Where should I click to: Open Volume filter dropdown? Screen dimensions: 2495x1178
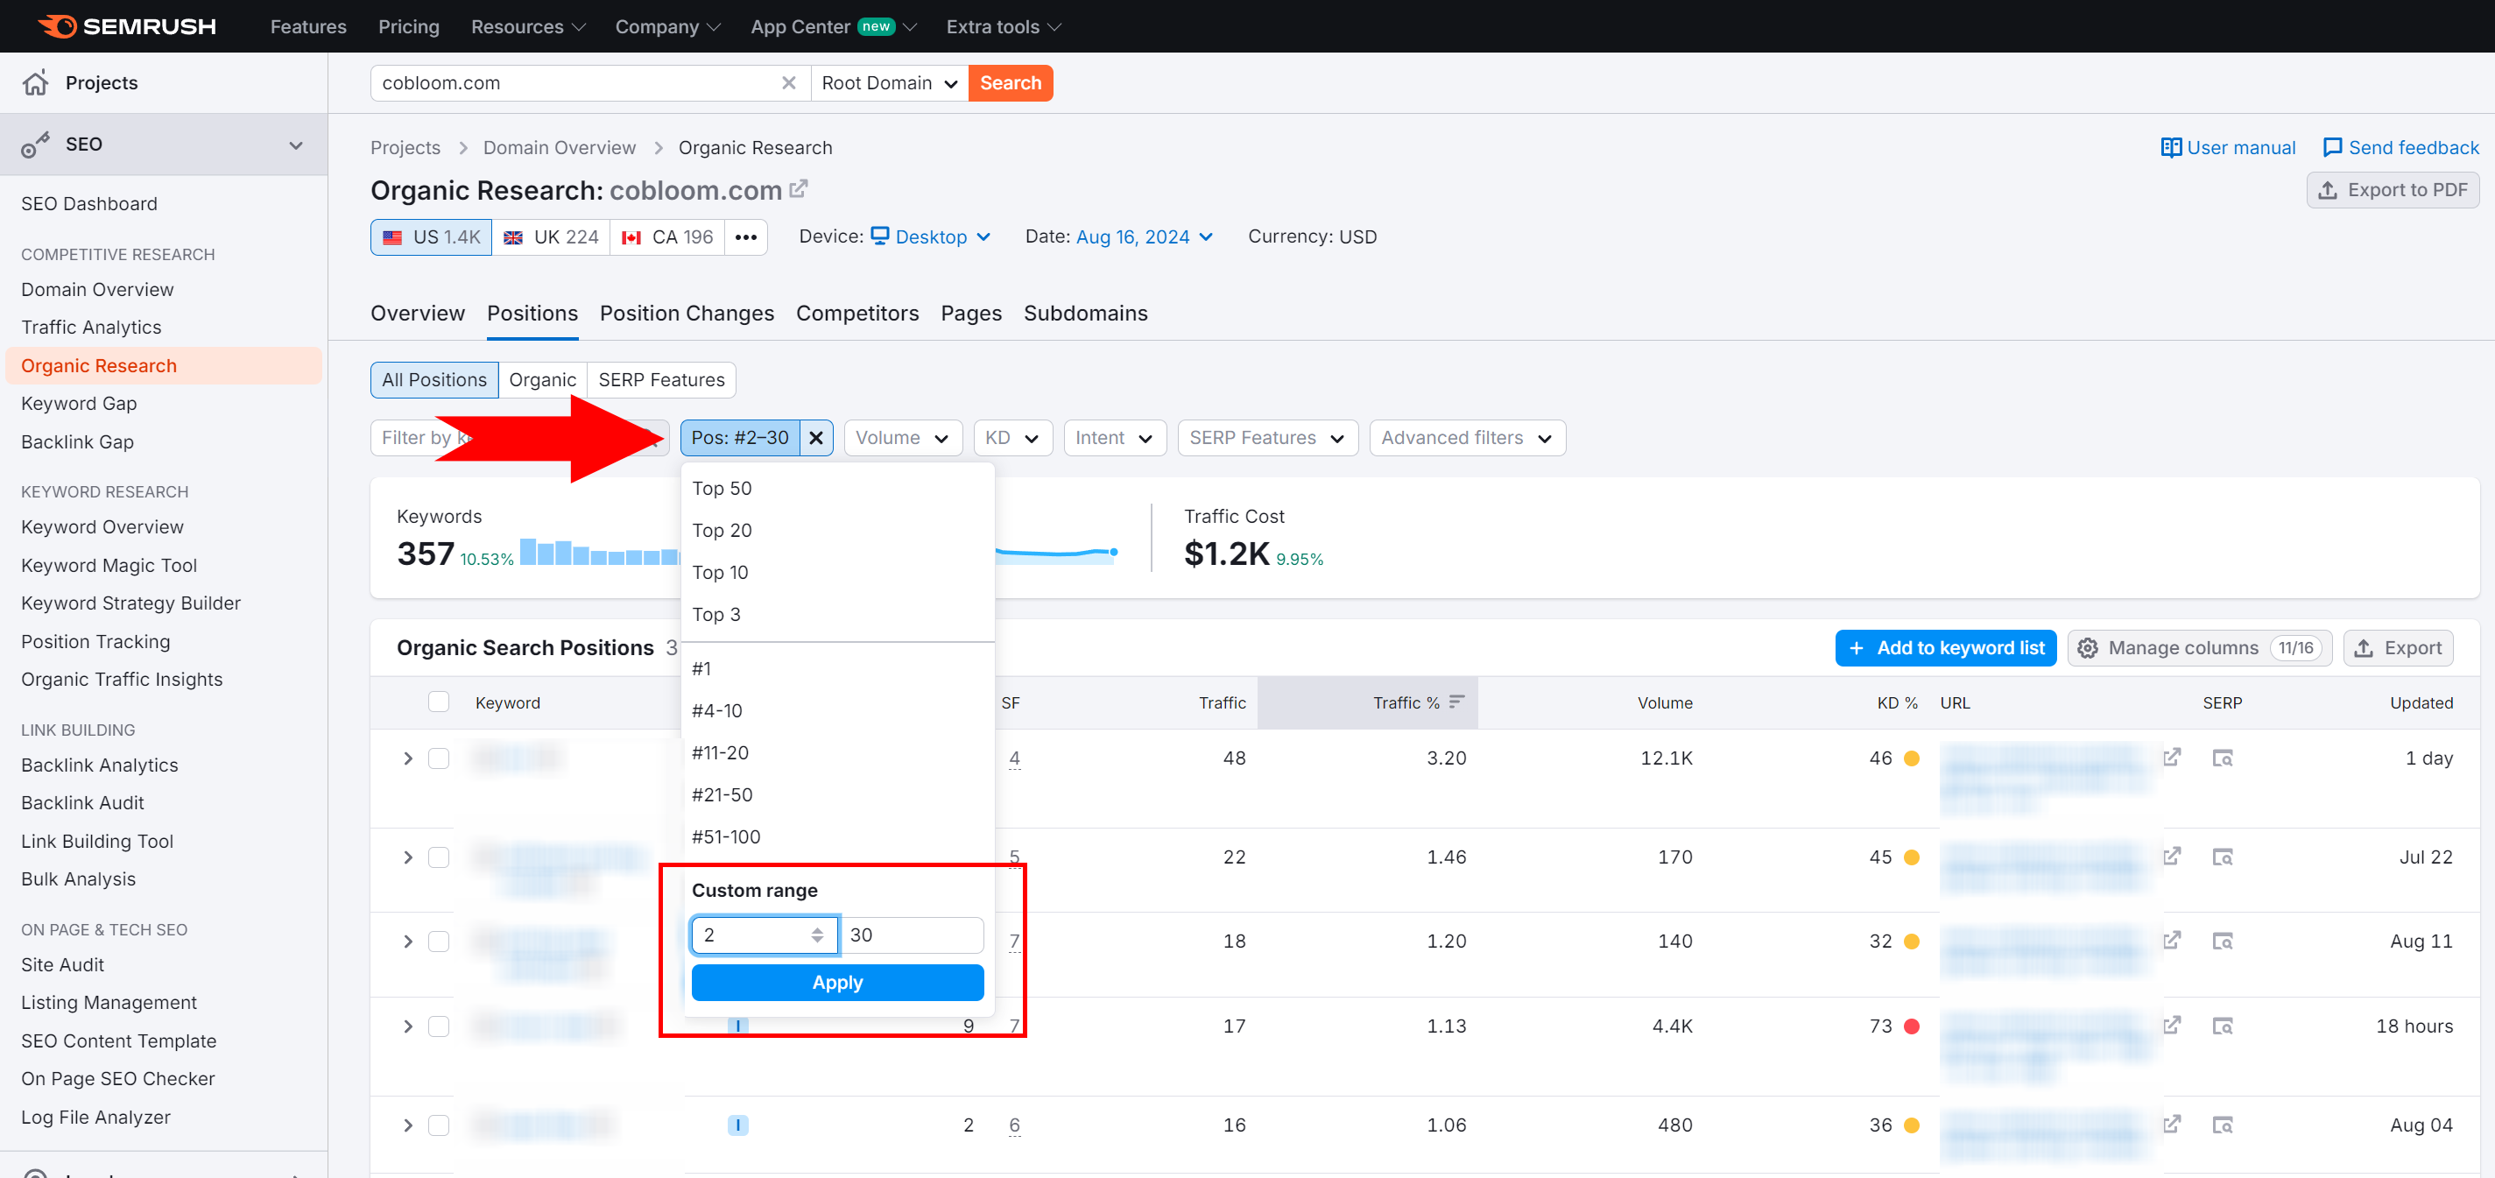click(903, 438)
